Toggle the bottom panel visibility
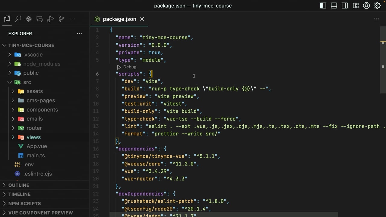The width and height of the screenshot is (386, 217). pyautogui.click(x=334, y=5)
